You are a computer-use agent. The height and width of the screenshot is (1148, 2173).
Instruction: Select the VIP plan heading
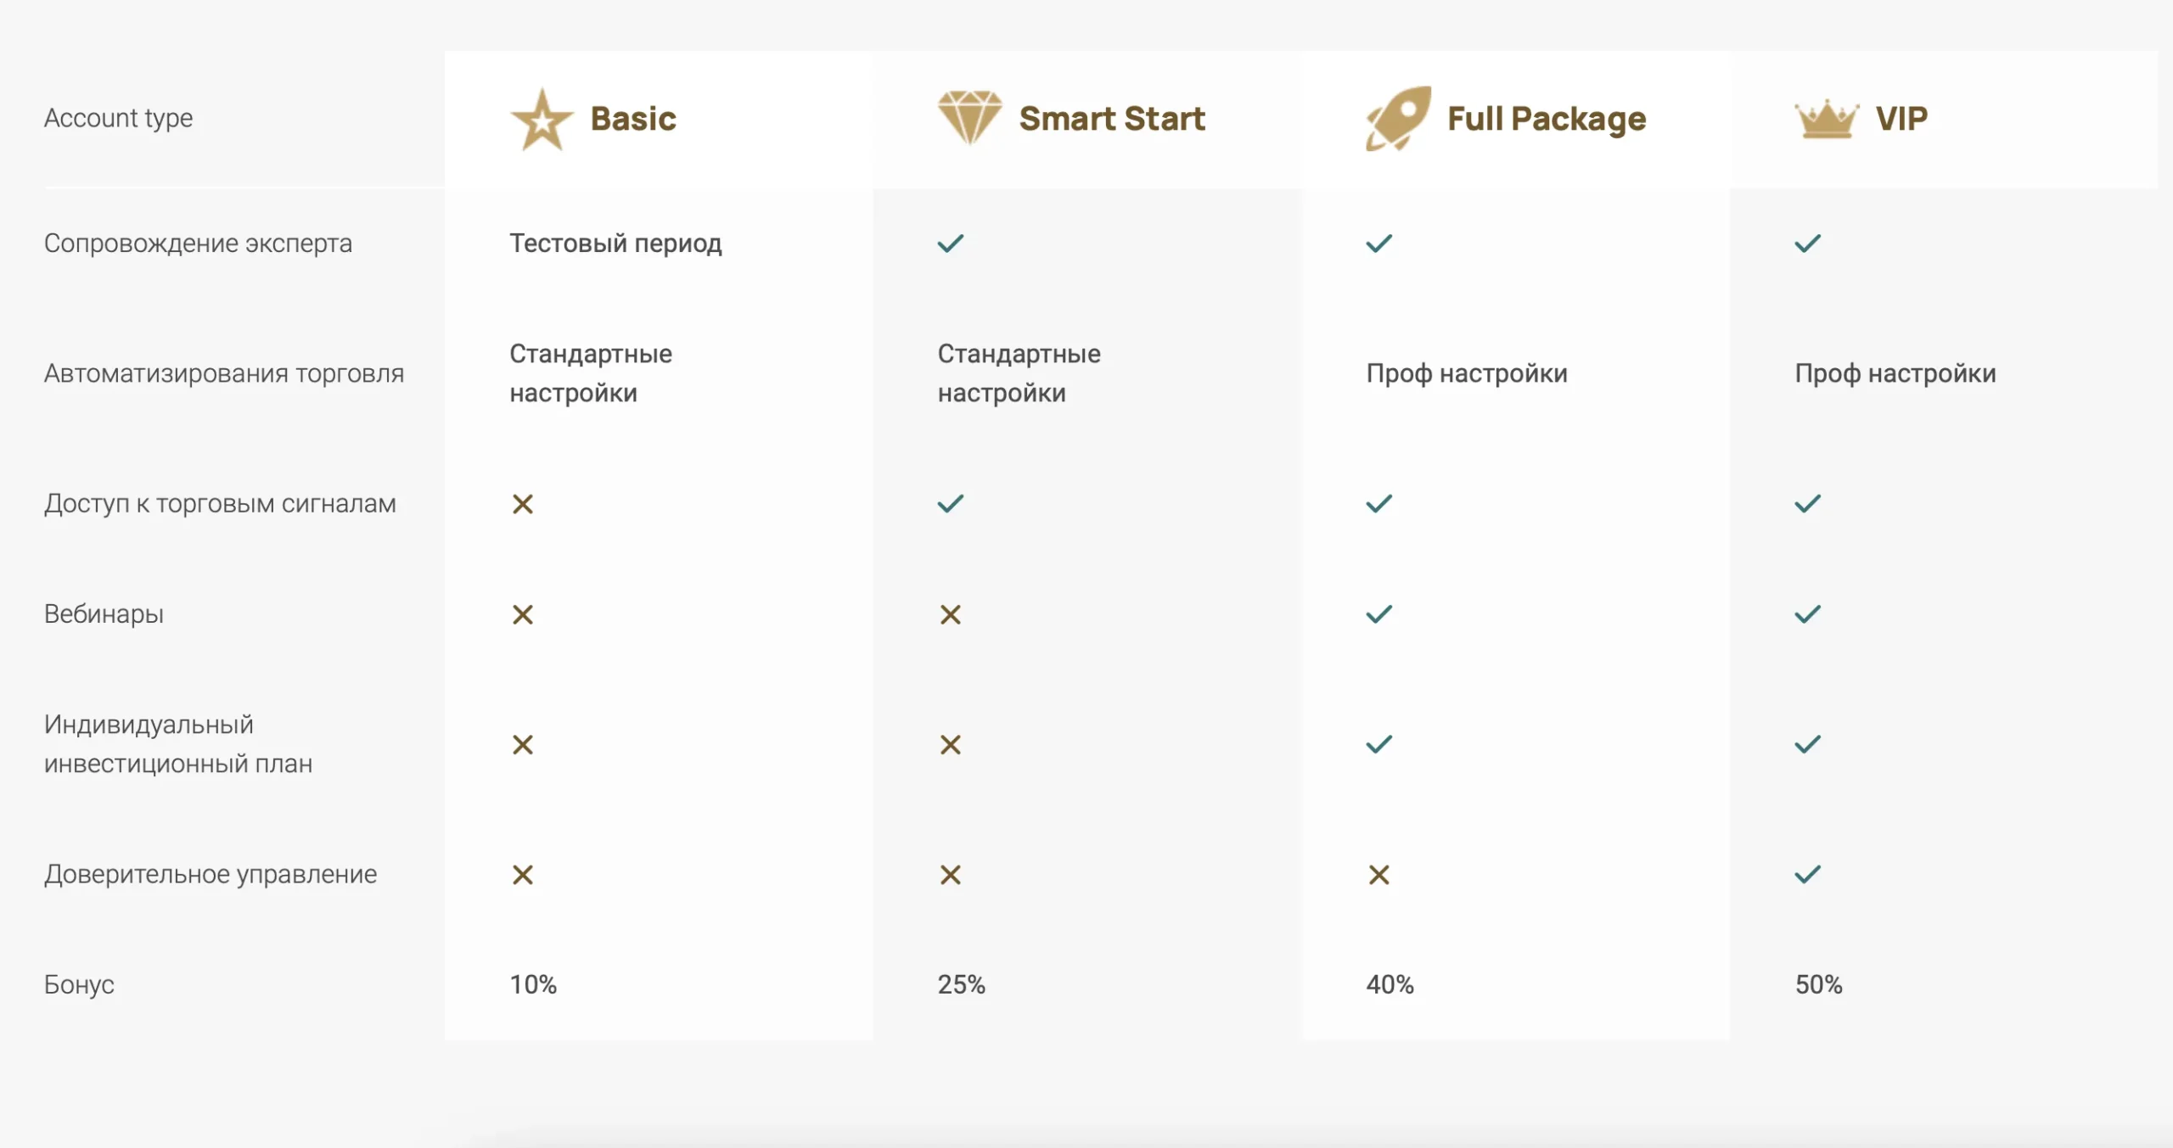[1901, 119]
